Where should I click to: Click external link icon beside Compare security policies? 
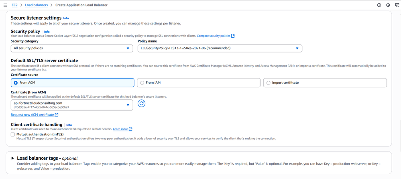pyautogui.click(x=233, y=36)
